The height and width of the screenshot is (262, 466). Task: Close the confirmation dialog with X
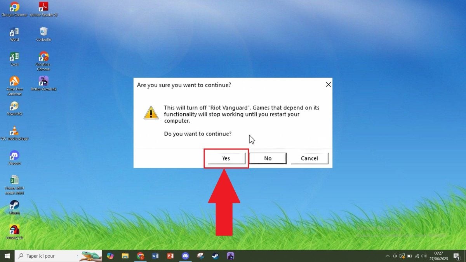(x=328, y=85)
